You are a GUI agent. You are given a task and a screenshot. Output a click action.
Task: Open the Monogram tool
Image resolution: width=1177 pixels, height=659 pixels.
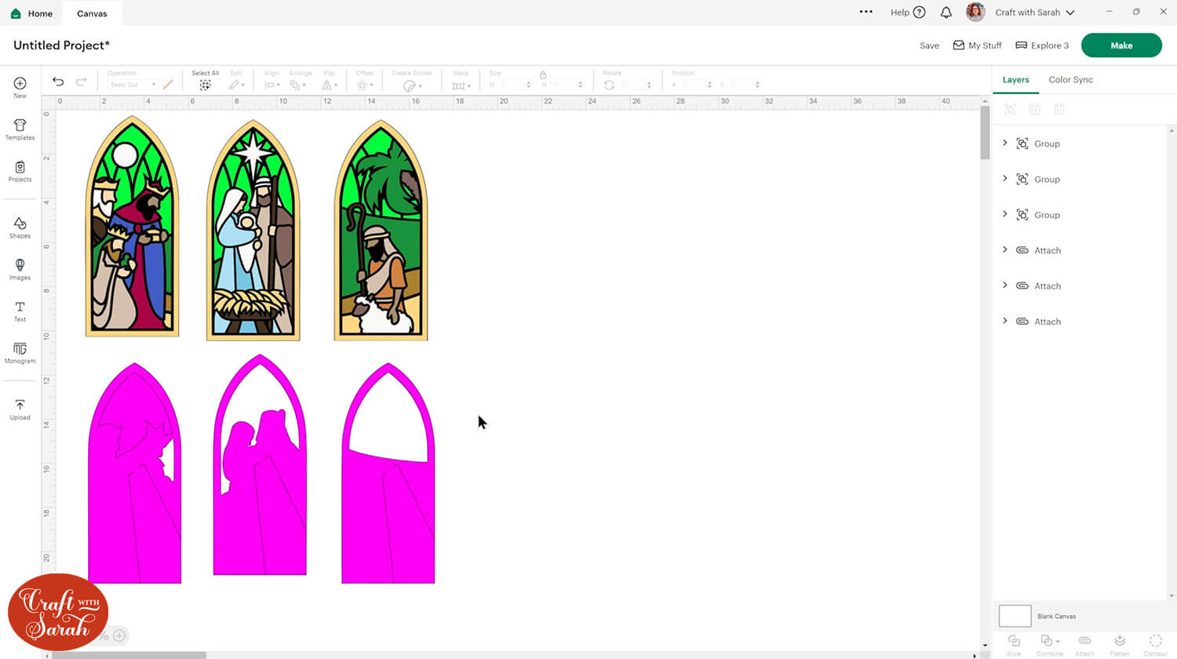[20, 352]
